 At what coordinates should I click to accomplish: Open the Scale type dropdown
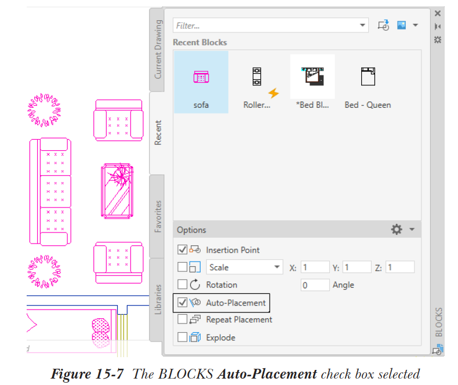click(245, 267)
